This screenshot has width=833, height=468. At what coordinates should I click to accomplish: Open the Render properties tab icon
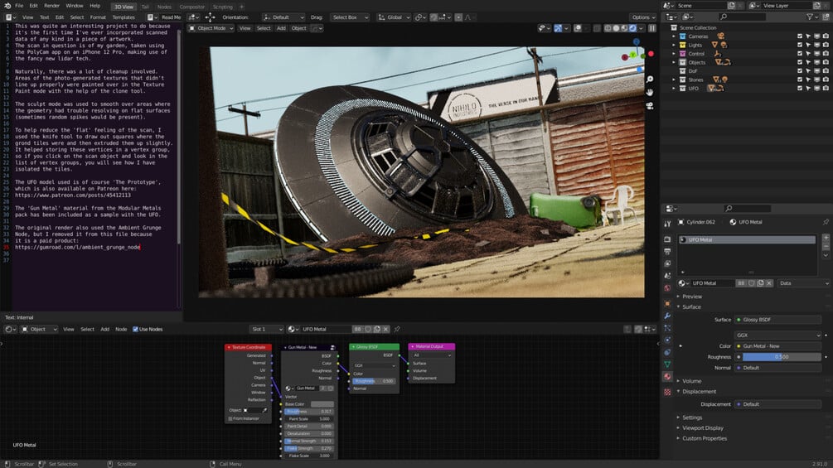(667, 239)
